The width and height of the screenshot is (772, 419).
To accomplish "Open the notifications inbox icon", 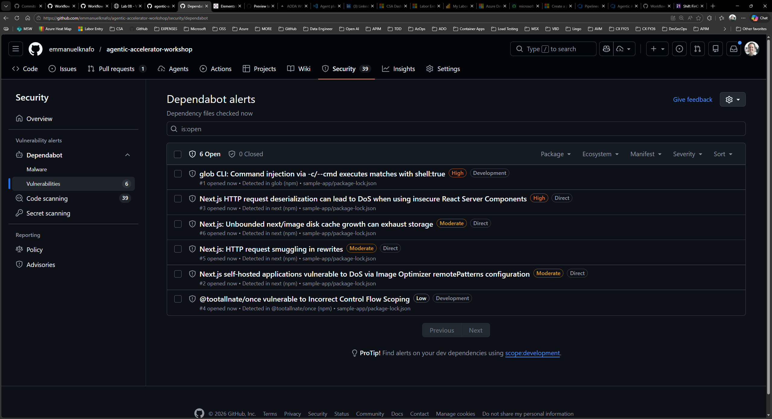I will tap(734, 49).
